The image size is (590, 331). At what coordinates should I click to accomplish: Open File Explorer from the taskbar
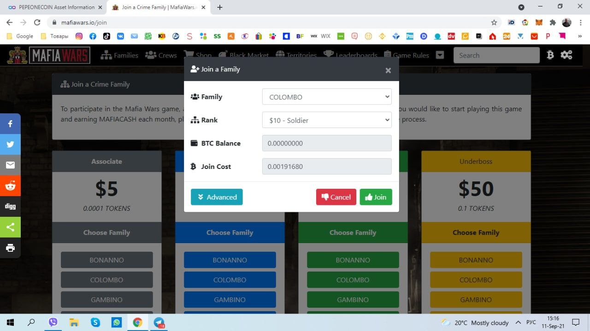click(x=74, y=322)
